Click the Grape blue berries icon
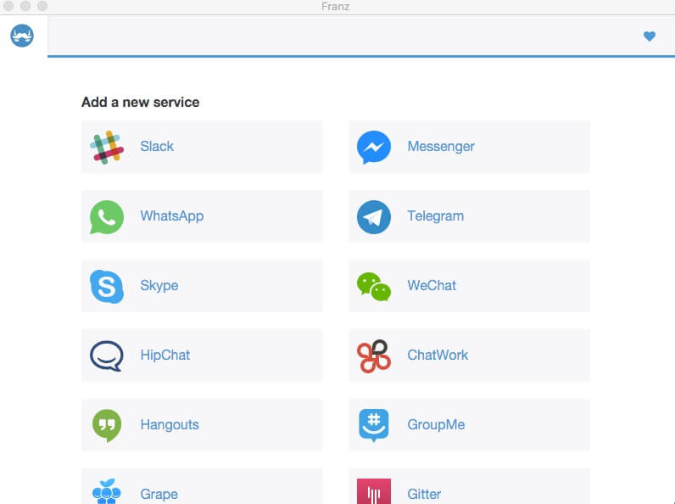Image resolution: width=675 pixels, height=504 pixels. pos(107,491)
